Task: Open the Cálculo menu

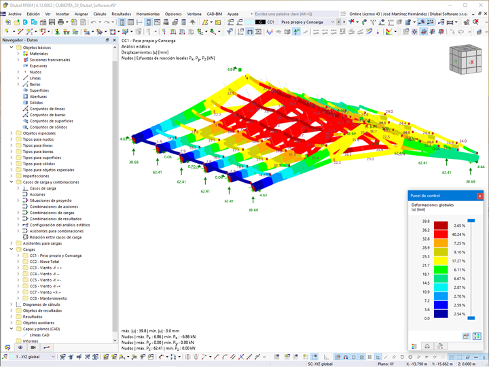Action: [99, 14]
